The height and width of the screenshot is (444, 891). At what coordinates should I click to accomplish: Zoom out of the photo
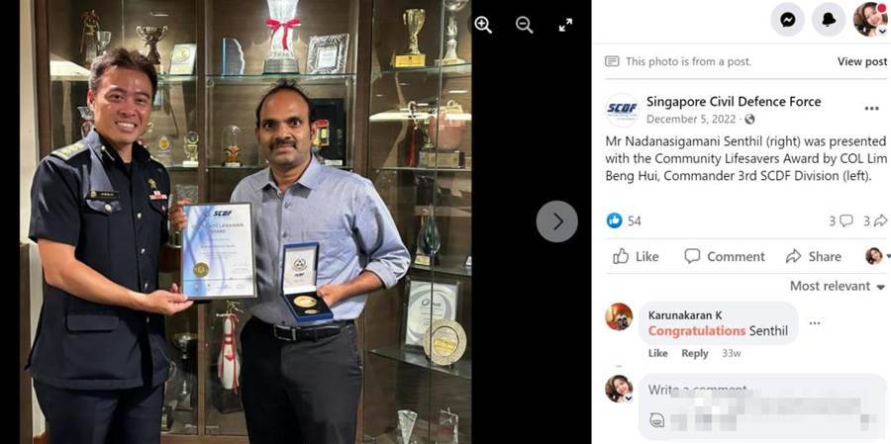coord(524,25)
